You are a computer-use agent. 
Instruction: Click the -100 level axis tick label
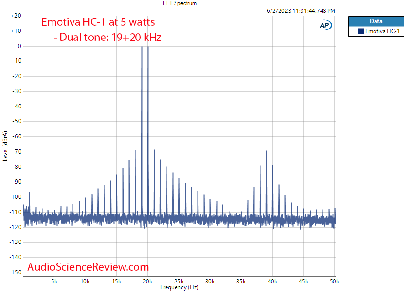click(15, 197)
